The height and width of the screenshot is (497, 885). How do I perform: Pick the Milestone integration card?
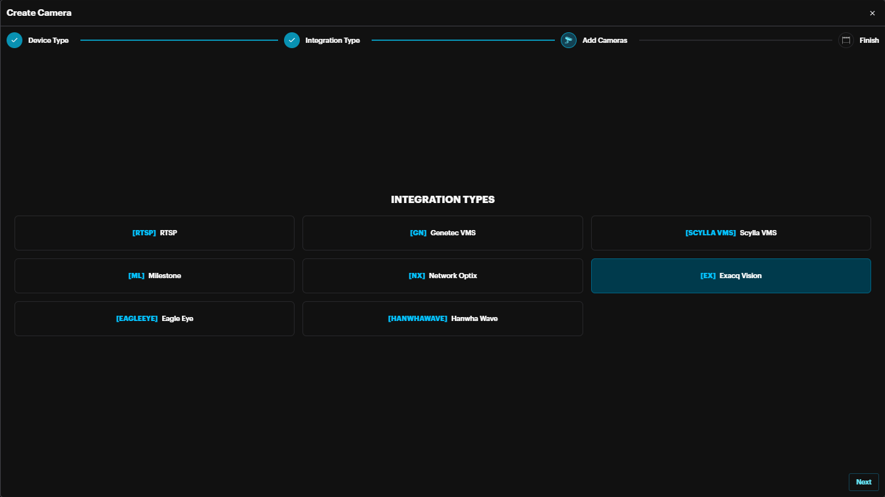(x=154, y=276)
